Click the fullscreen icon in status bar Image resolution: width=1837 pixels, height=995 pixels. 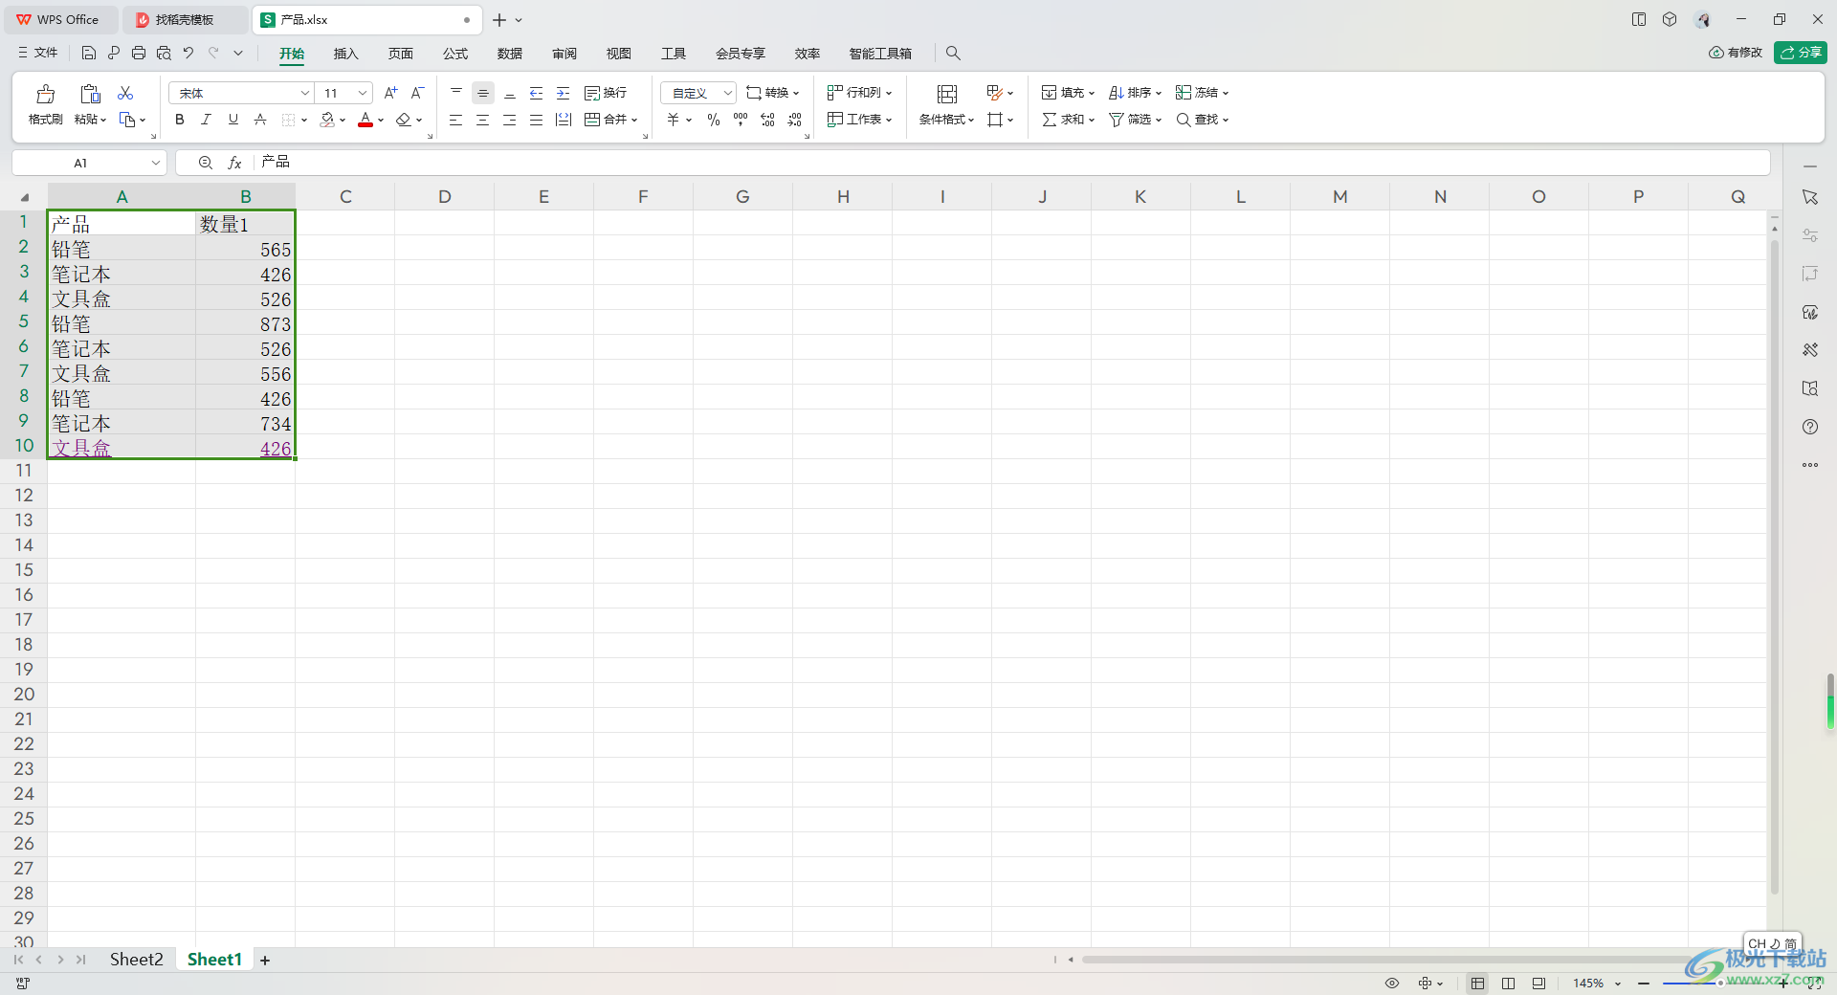[1814, 984]
